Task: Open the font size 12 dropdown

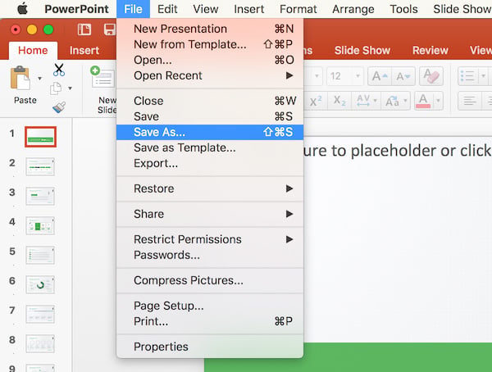Action: tap(358, 76)
